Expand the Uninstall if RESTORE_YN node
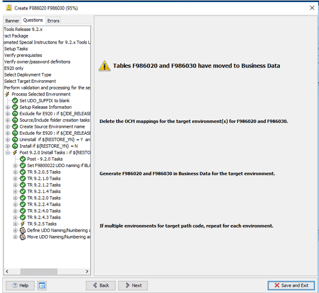Viewport: 319px width, 293px height. coord(8,140)
